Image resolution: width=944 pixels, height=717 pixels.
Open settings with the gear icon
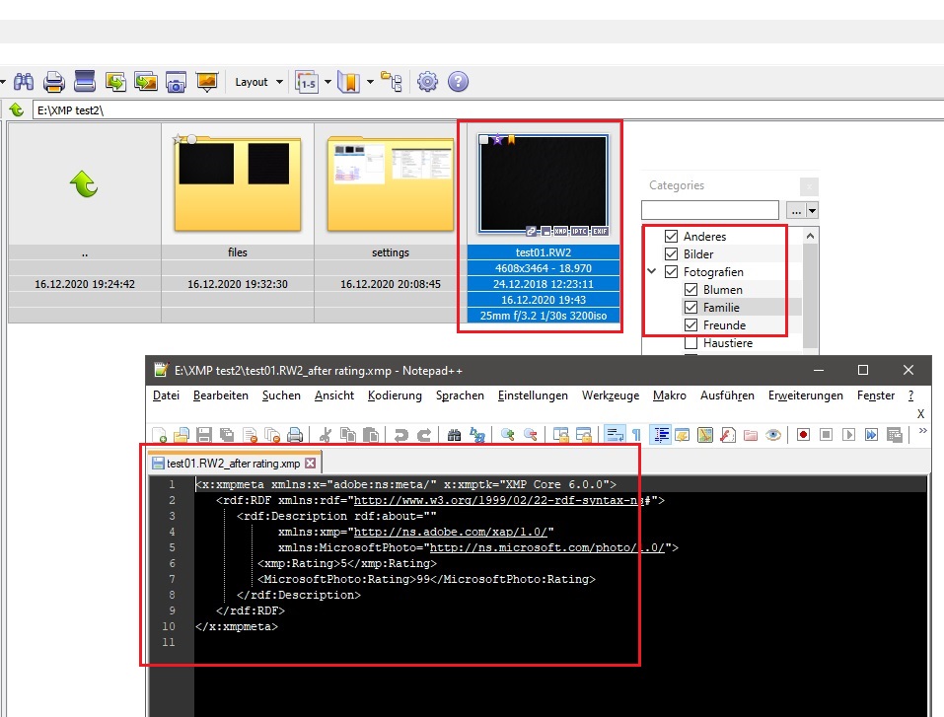427,83
